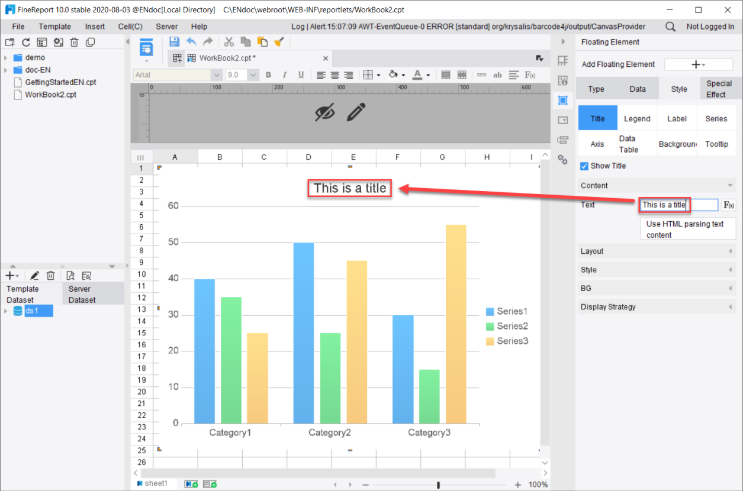
Task: Undo the last action
Action: (191, 41)
